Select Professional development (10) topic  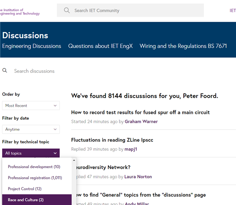point(34,167)
